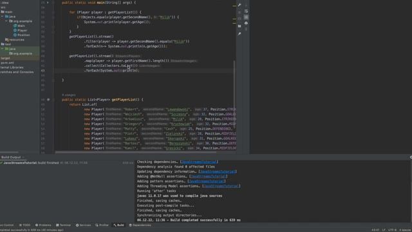Select JavaStreamsTutorial build finished node

tap(31, 163)
